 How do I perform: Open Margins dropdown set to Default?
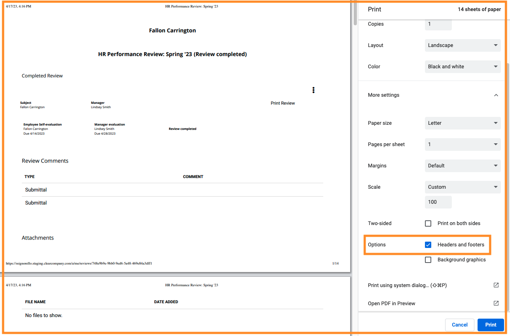(463, 166)
